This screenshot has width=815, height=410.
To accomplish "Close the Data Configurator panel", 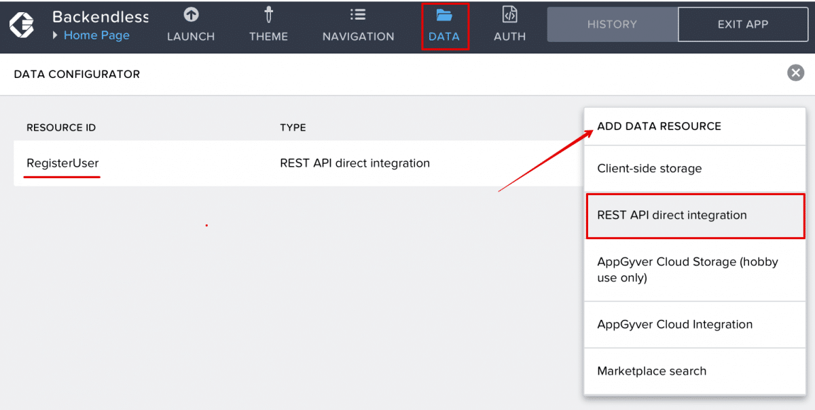I will click(795, 73).
